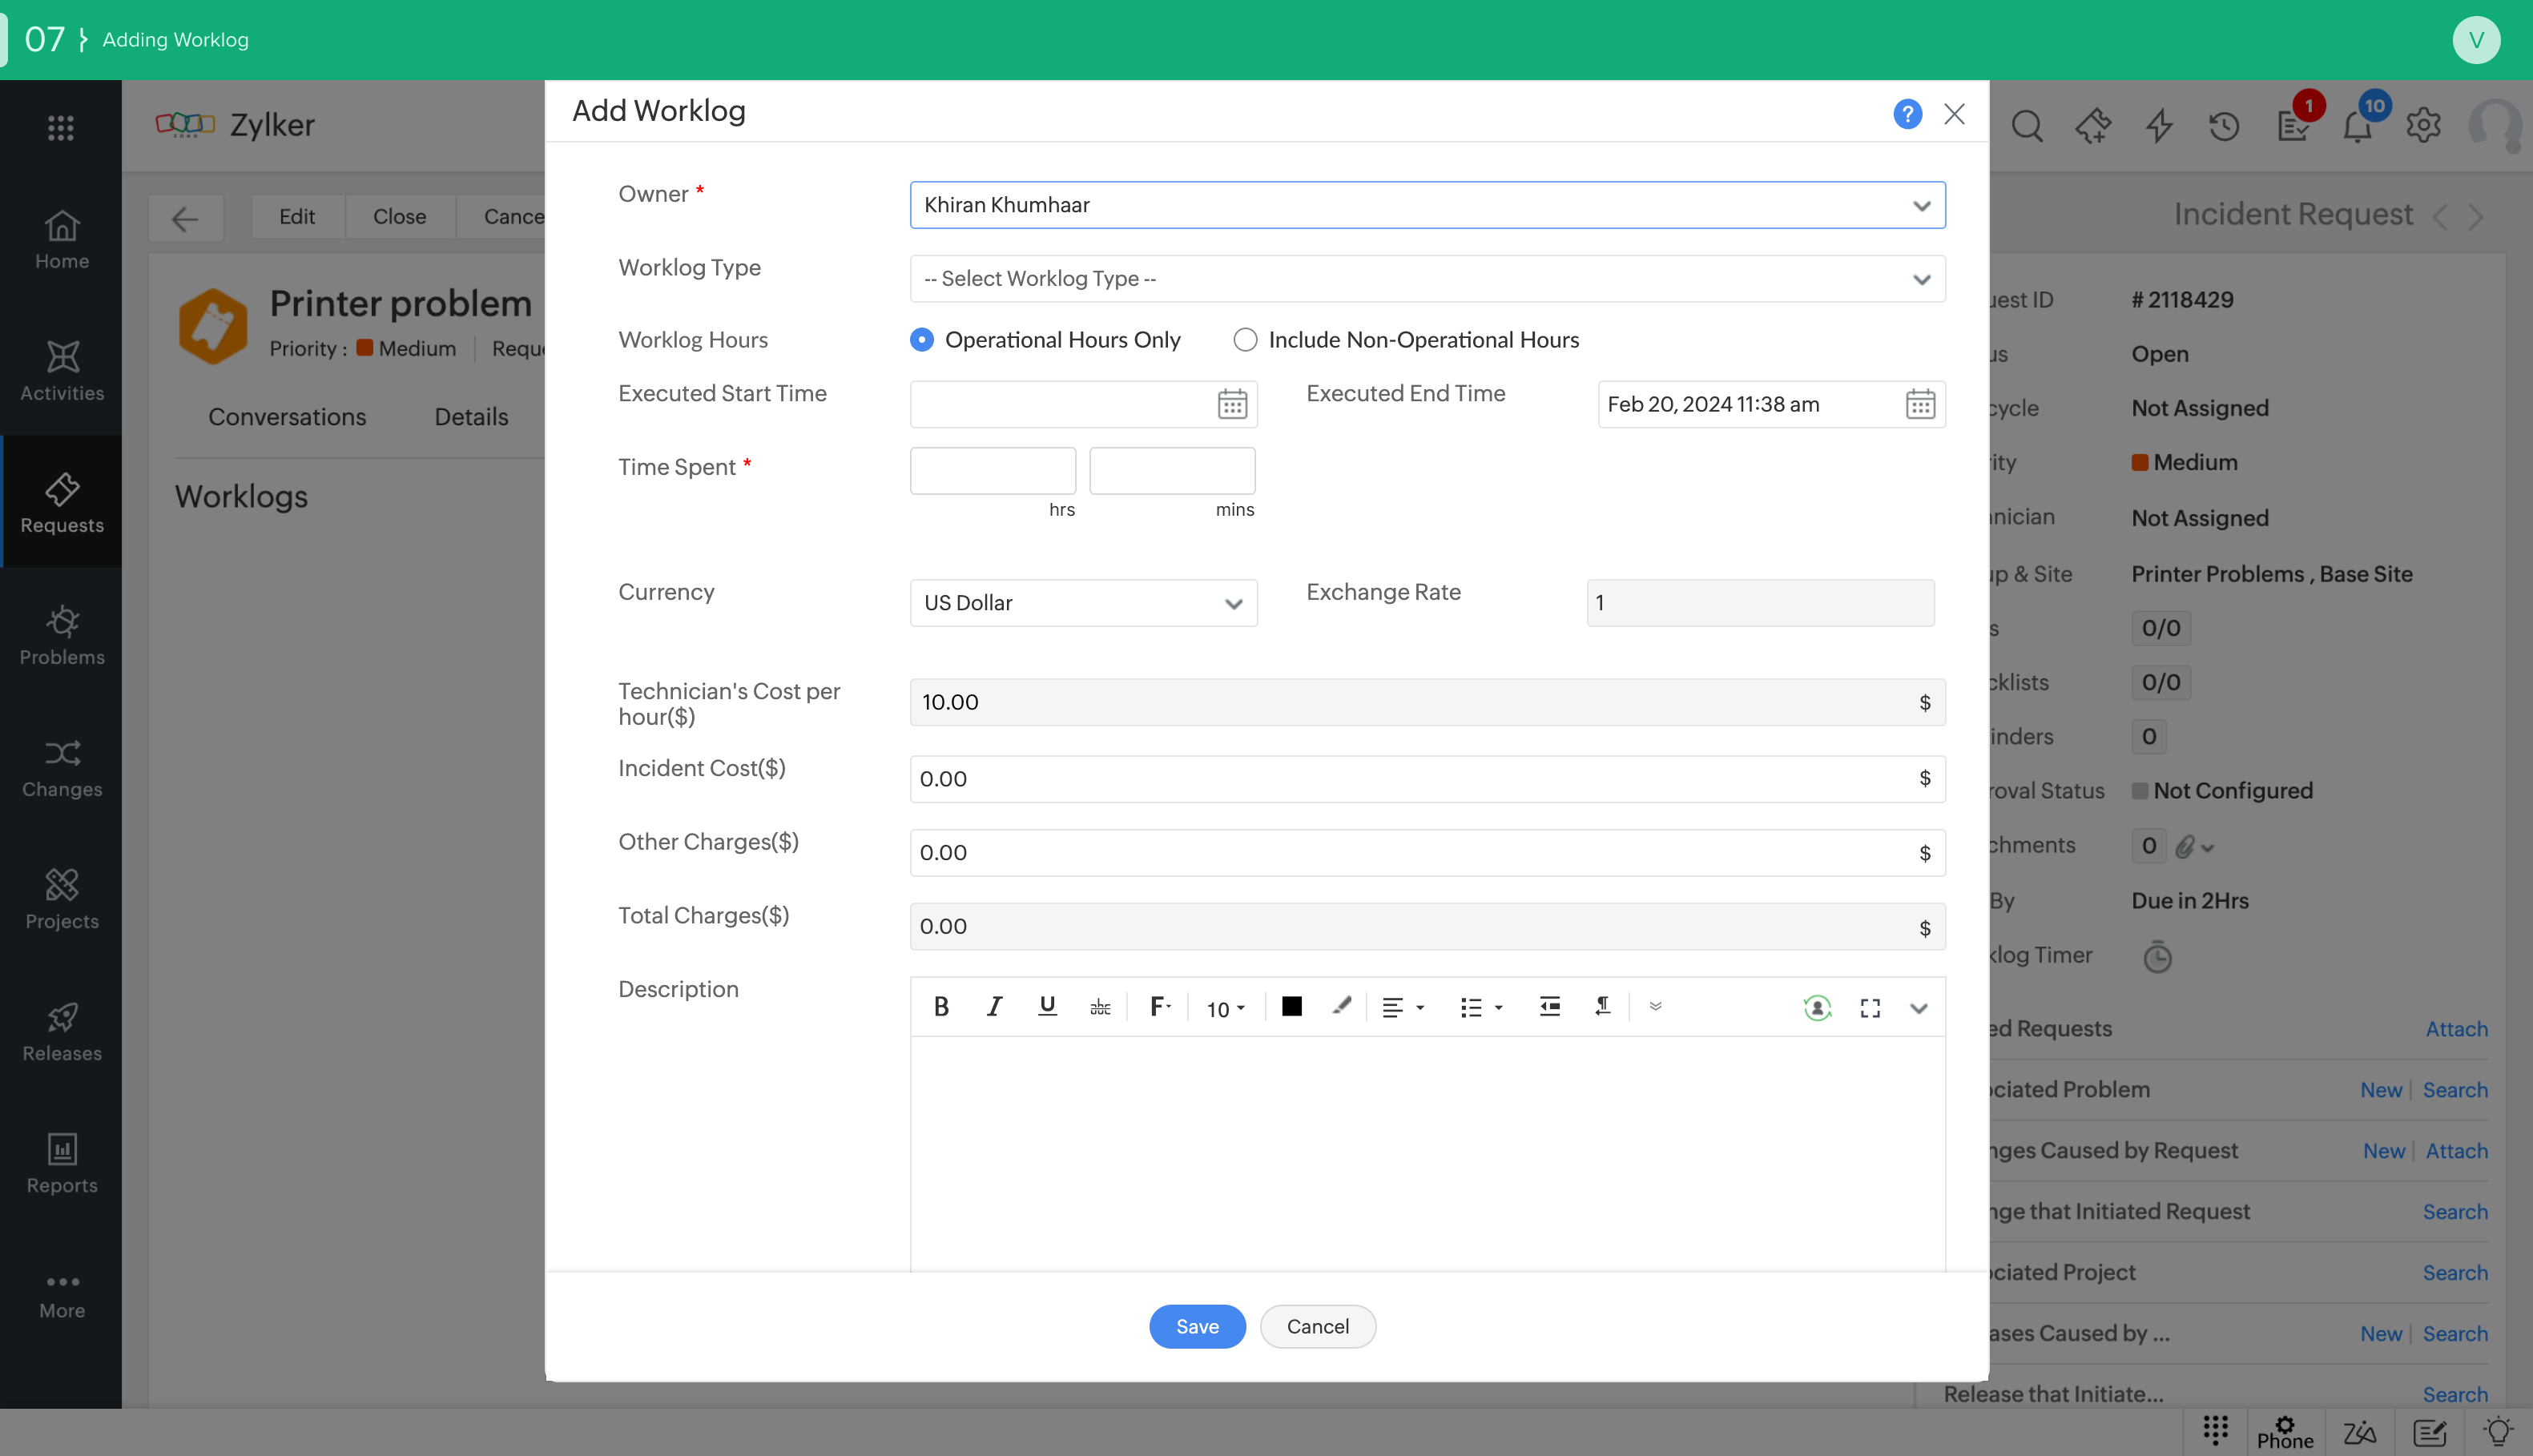Open the Currency US Dollar dropdown
Viewport: 2533px width, 1456px height.
tap(1083, 603)
